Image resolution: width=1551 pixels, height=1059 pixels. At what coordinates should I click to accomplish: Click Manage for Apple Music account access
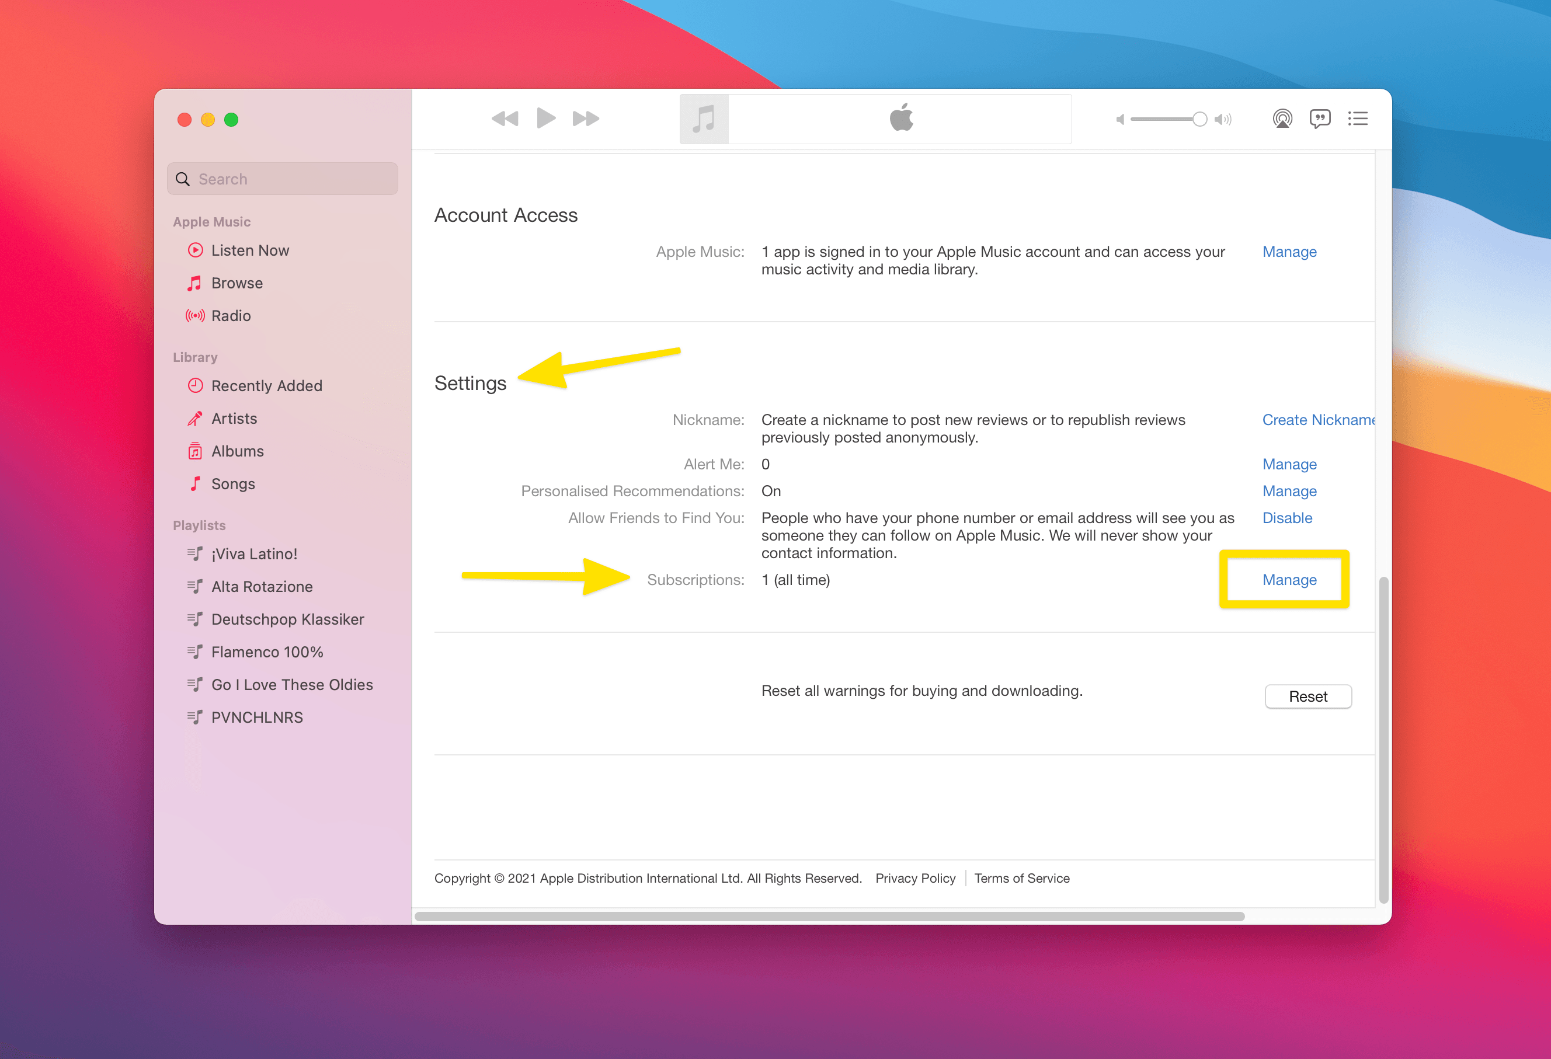click(1289, 252)
